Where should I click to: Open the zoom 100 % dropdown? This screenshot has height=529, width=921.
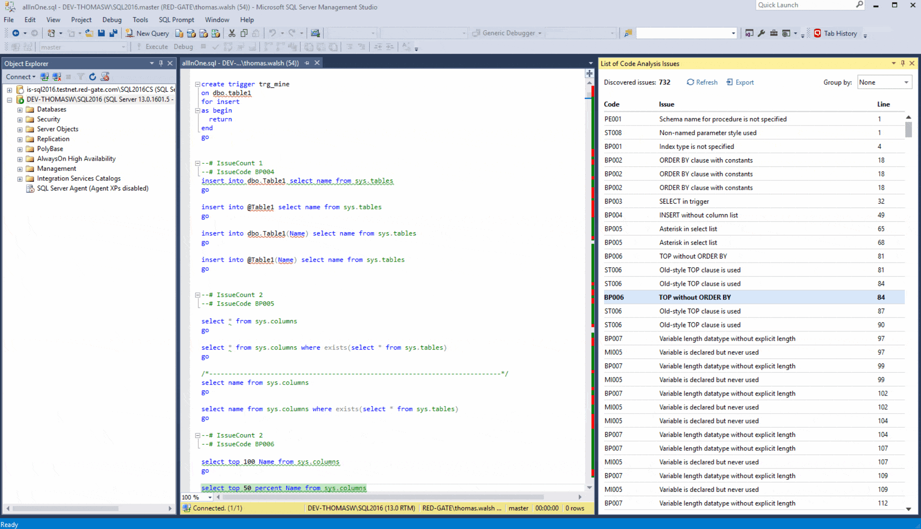210,497
